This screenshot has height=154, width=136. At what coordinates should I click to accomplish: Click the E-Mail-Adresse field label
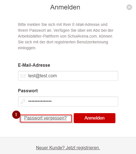point(34,65)
